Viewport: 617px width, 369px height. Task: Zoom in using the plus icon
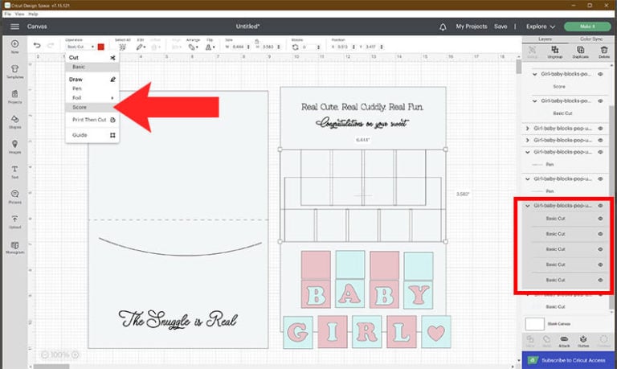coord(75,355)
